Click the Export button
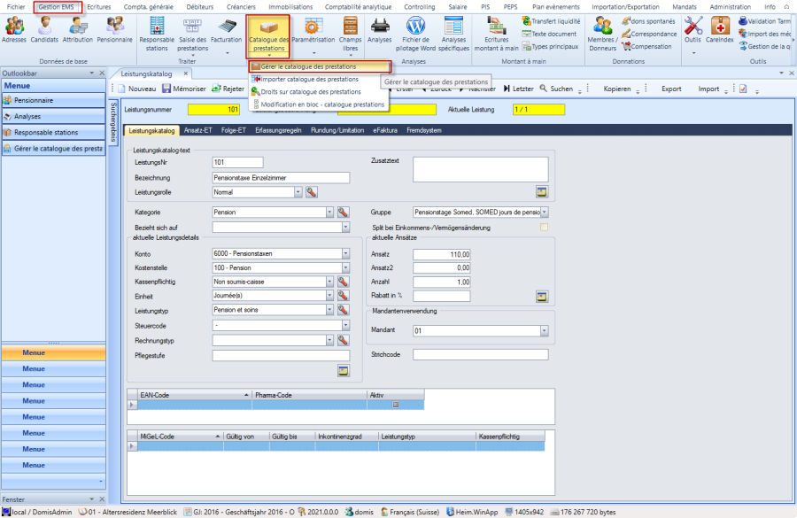 (671, 89)
